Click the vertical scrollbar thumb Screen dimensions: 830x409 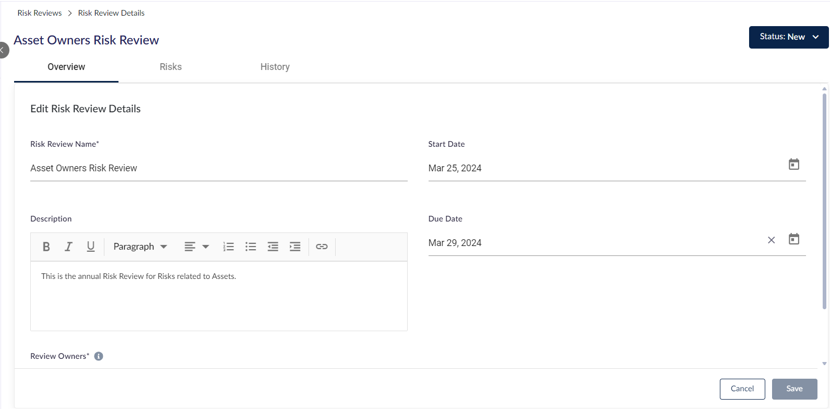825,201
